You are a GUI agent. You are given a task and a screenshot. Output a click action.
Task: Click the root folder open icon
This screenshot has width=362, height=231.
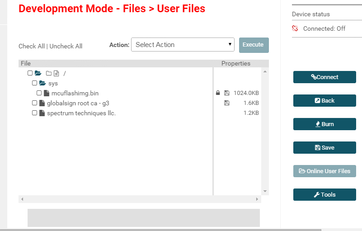(x=38, y=73)
